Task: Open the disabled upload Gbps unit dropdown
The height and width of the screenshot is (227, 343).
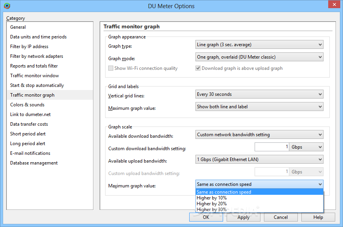Action: [306, 172]
